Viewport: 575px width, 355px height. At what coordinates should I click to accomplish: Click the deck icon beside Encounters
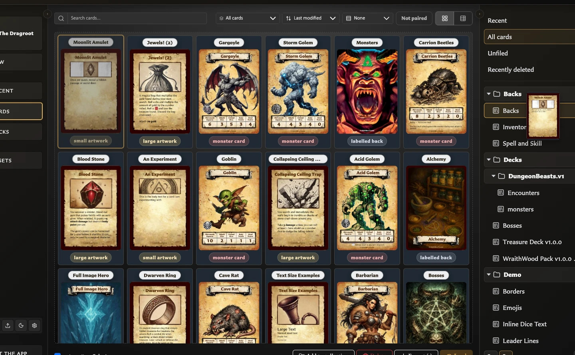point(501,193)
